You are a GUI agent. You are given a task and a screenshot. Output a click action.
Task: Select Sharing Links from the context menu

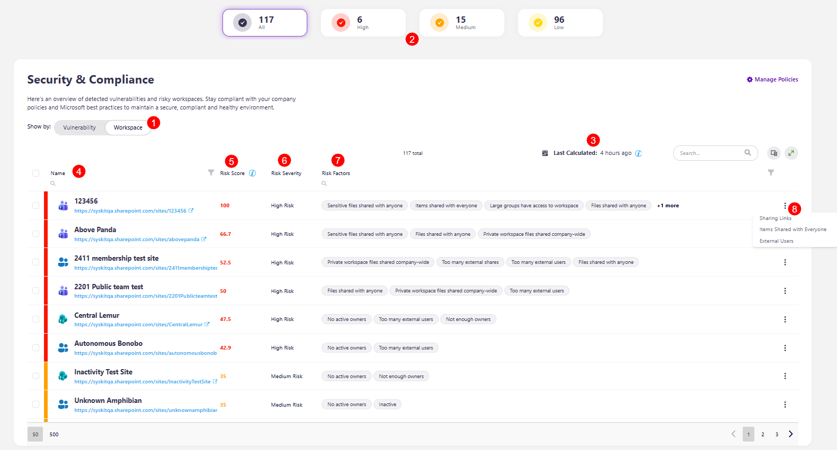[775, 218]
